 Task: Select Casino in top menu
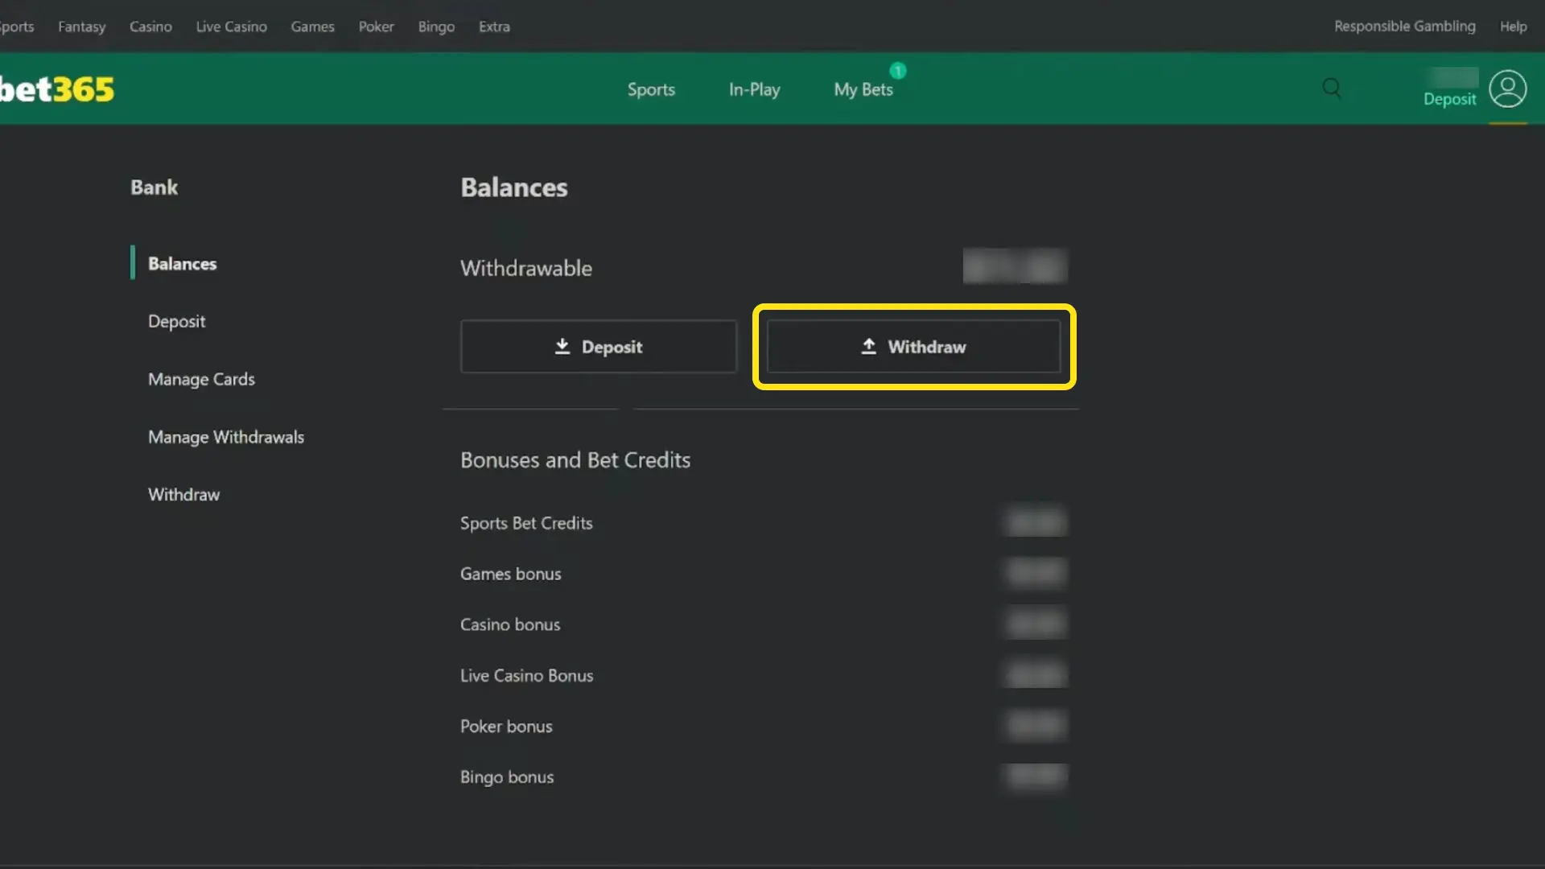click(150, 27)
